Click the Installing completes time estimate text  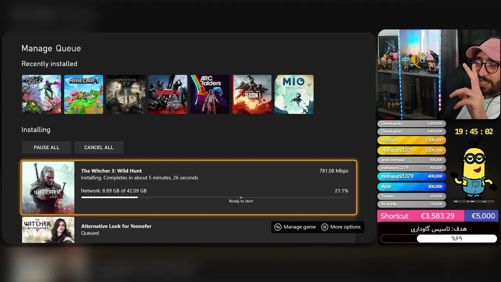click(x=139, y=178)
